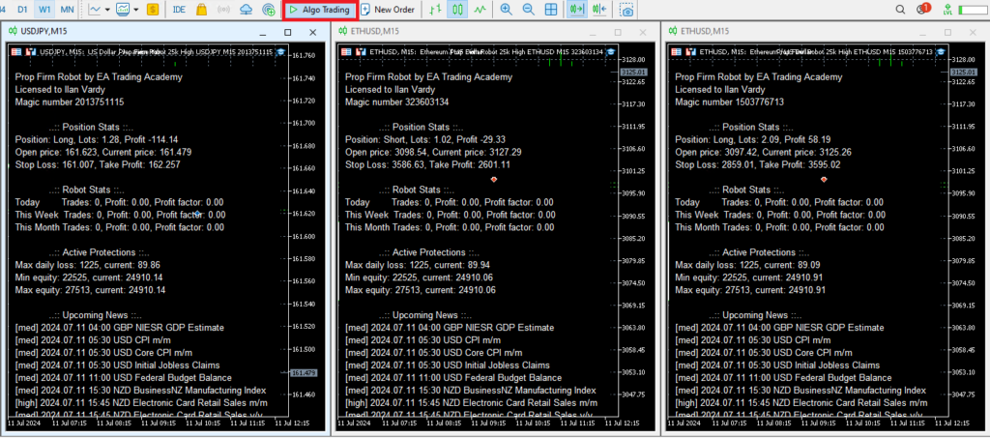The height and width of the screenshot is (438, 990).
Task: Click the gold dollar sign icon
Action: click(153, 10)
